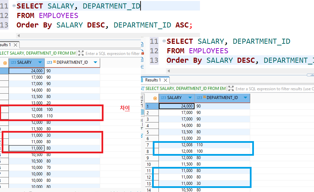Image resolution: width=314 pixels, height=192 pixels.
Task: Click the left editor's horizontal scroll left arrow
Action: pos(19,36)
